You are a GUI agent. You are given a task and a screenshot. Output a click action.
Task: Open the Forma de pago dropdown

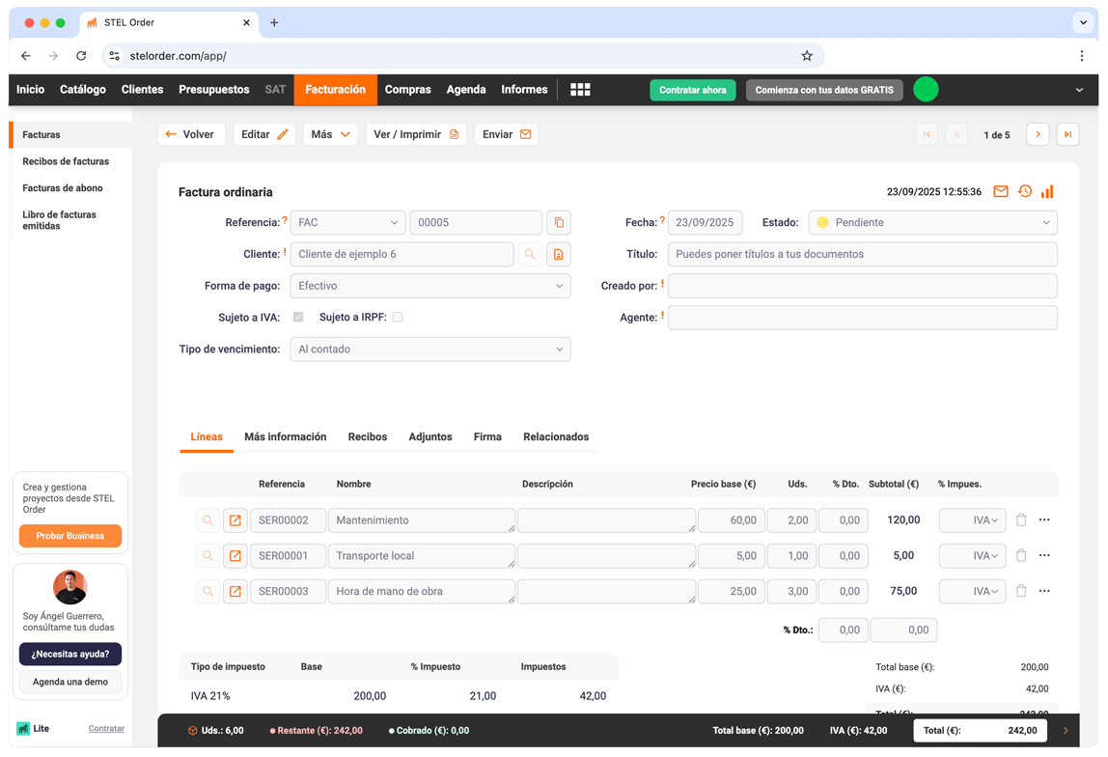click(429, 287)
